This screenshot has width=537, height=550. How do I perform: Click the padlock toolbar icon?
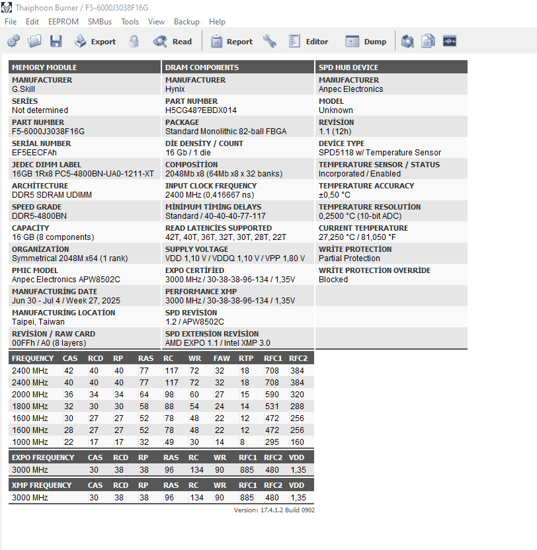134,41
